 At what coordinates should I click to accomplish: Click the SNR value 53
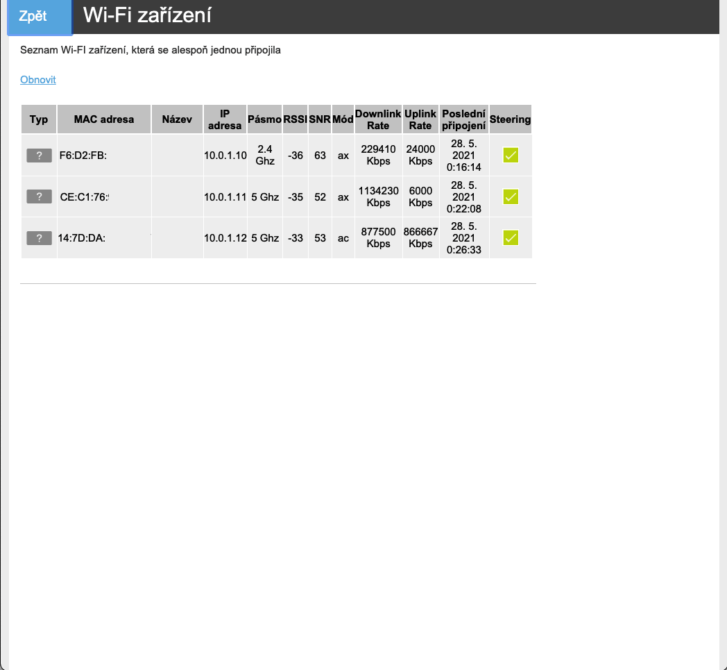pos(320,238)
